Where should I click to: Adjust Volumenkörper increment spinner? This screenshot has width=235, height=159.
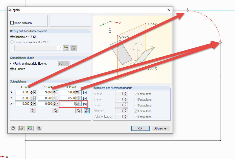(126, 117)
